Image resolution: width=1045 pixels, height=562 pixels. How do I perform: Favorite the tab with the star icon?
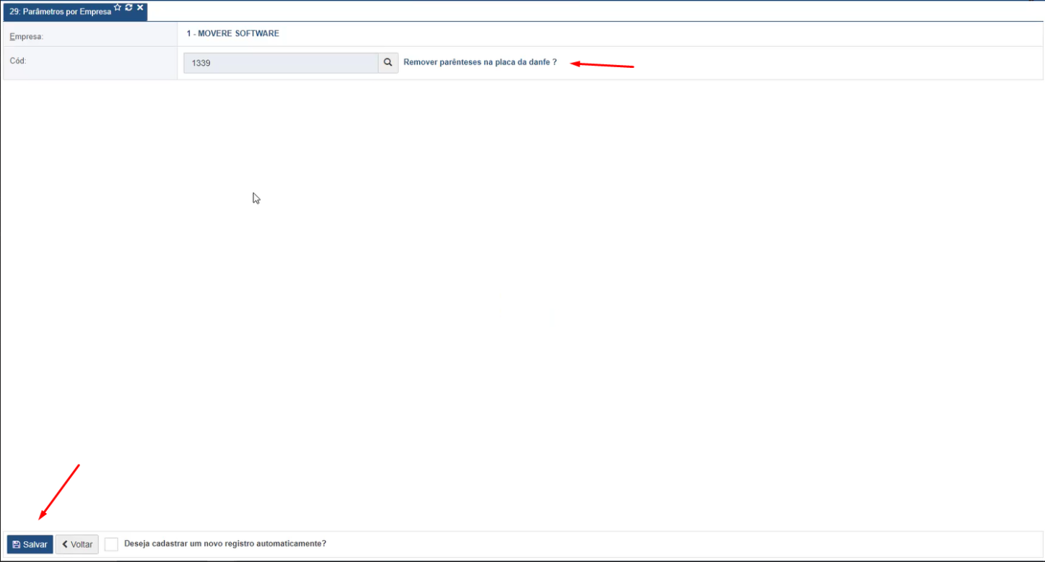coord(118,7)
